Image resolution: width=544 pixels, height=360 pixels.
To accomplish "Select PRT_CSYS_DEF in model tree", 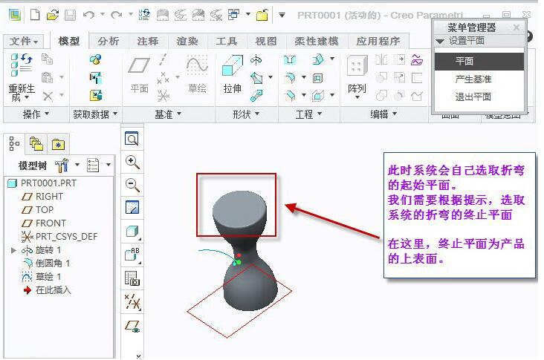I will (x=59, y=236).
